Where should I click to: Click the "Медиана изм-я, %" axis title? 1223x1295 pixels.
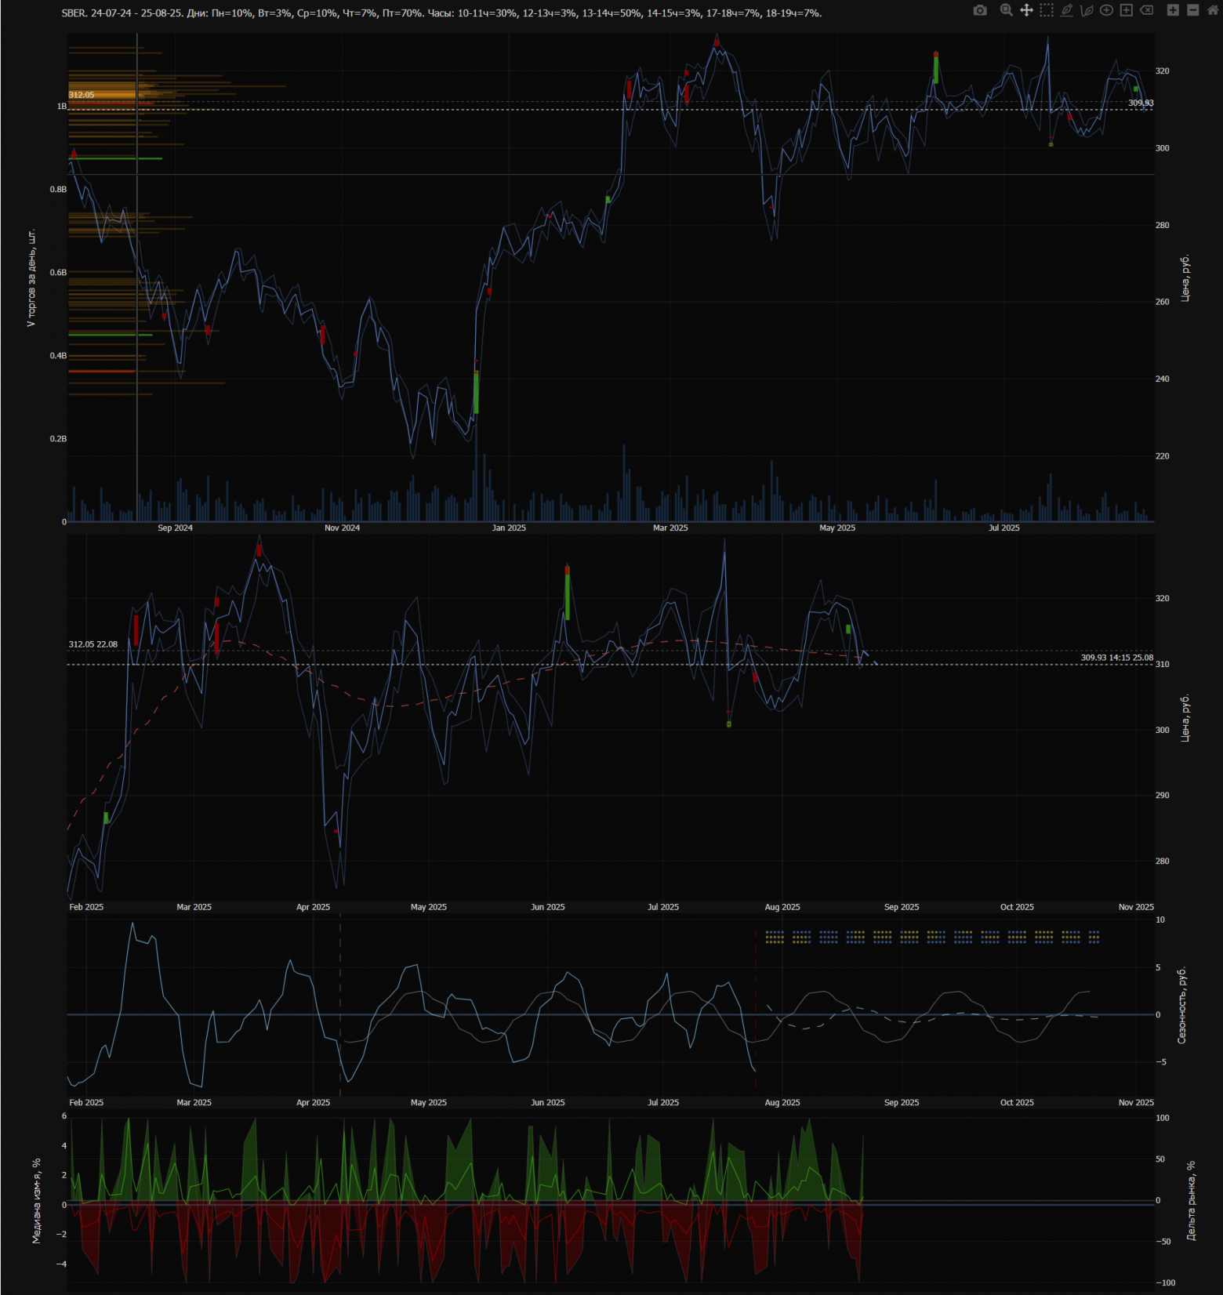click(36, 1201)
